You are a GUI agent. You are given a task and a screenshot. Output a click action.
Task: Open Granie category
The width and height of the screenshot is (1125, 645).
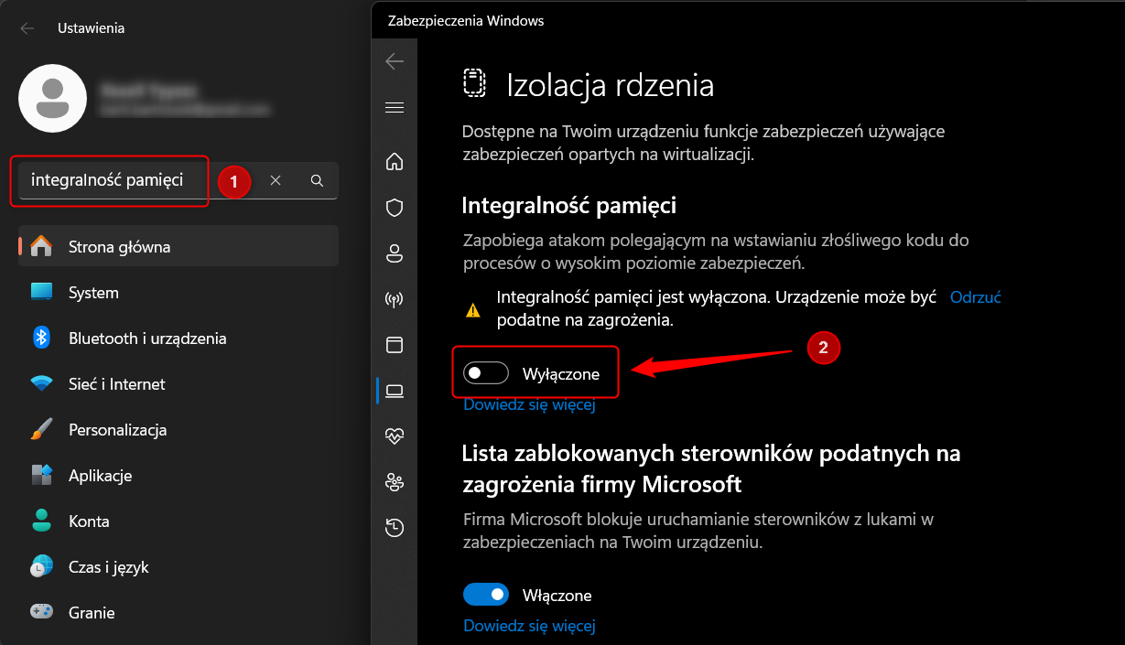[178, 612]
